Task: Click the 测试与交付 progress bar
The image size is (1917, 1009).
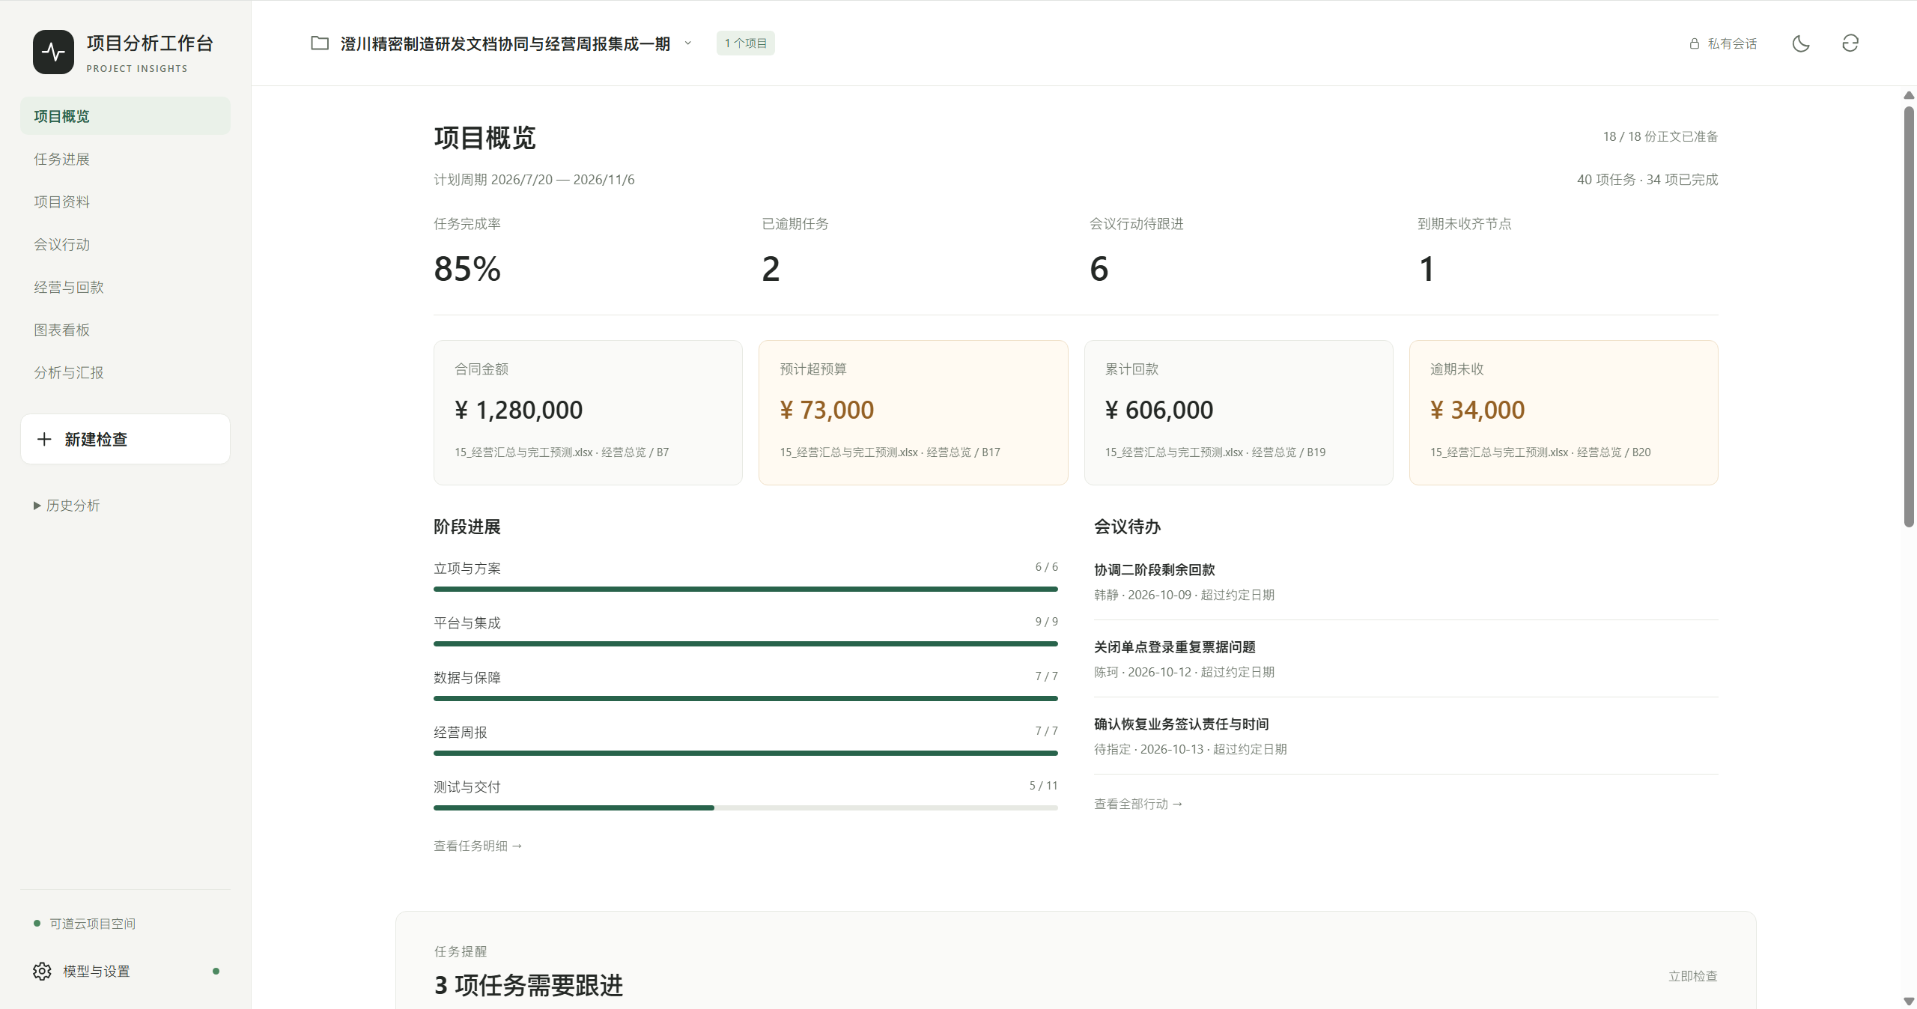Action: point(745,807)
